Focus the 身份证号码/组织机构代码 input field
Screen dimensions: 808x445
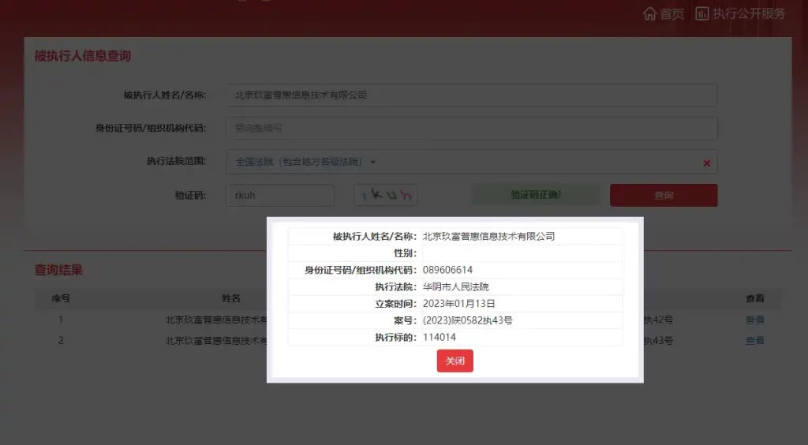[x=471, y=128]
